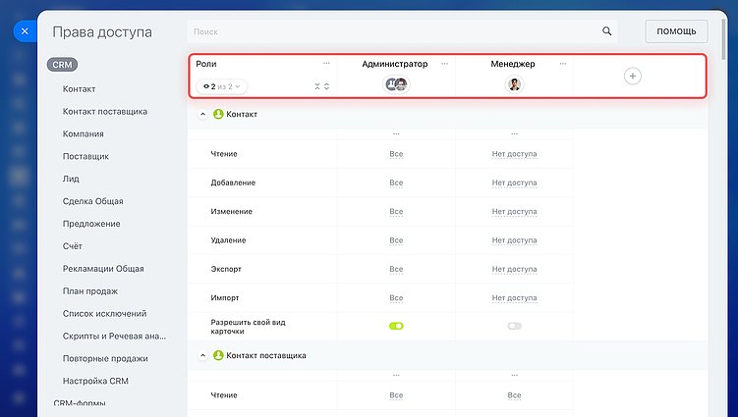The image size is (738, 417).
Task: Go to Контакт поставщика in sidebar
Action: (x=105, y=112)
